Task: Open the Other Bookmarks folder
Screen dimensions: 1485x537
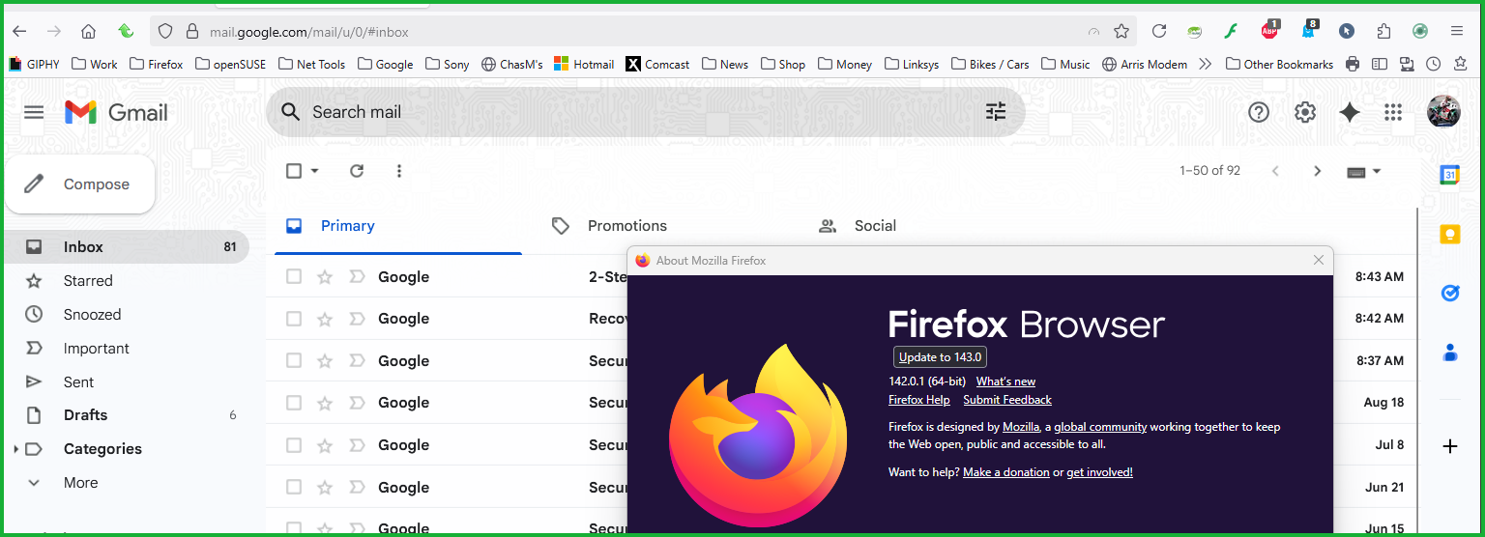Action: point(1279,64)
